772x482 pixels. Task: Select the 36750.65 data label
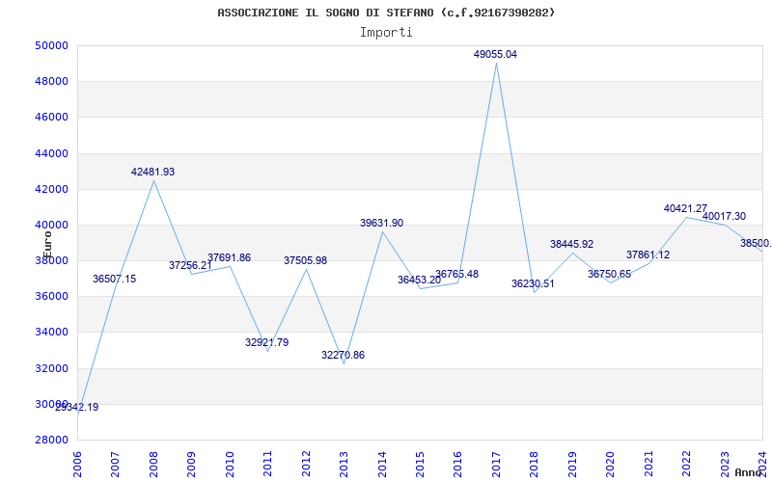click(610, 274)
